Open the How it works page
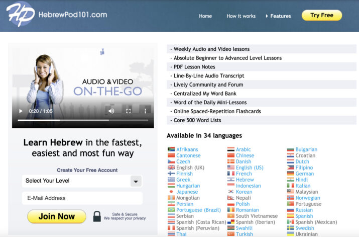Viewport: 359px width, 237px height. pyautogui.click(x=241, y=16)
